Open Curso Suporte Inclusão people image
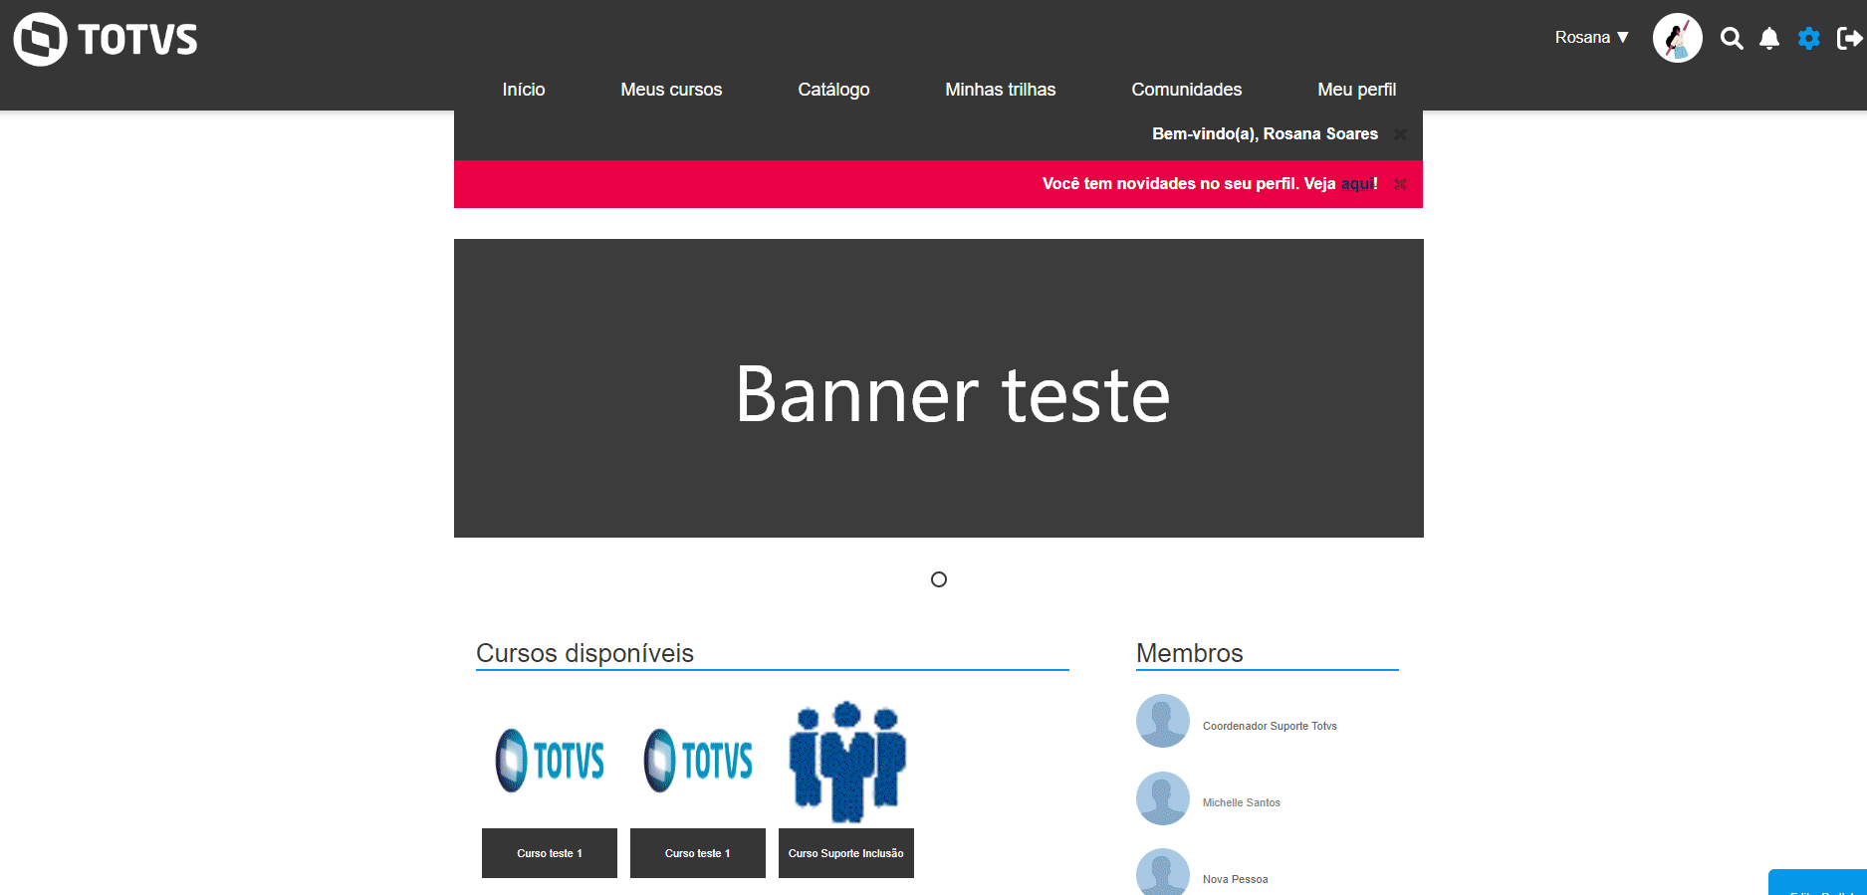The height and width of the screenshot is (895, 1867). [x=846, y=762]
